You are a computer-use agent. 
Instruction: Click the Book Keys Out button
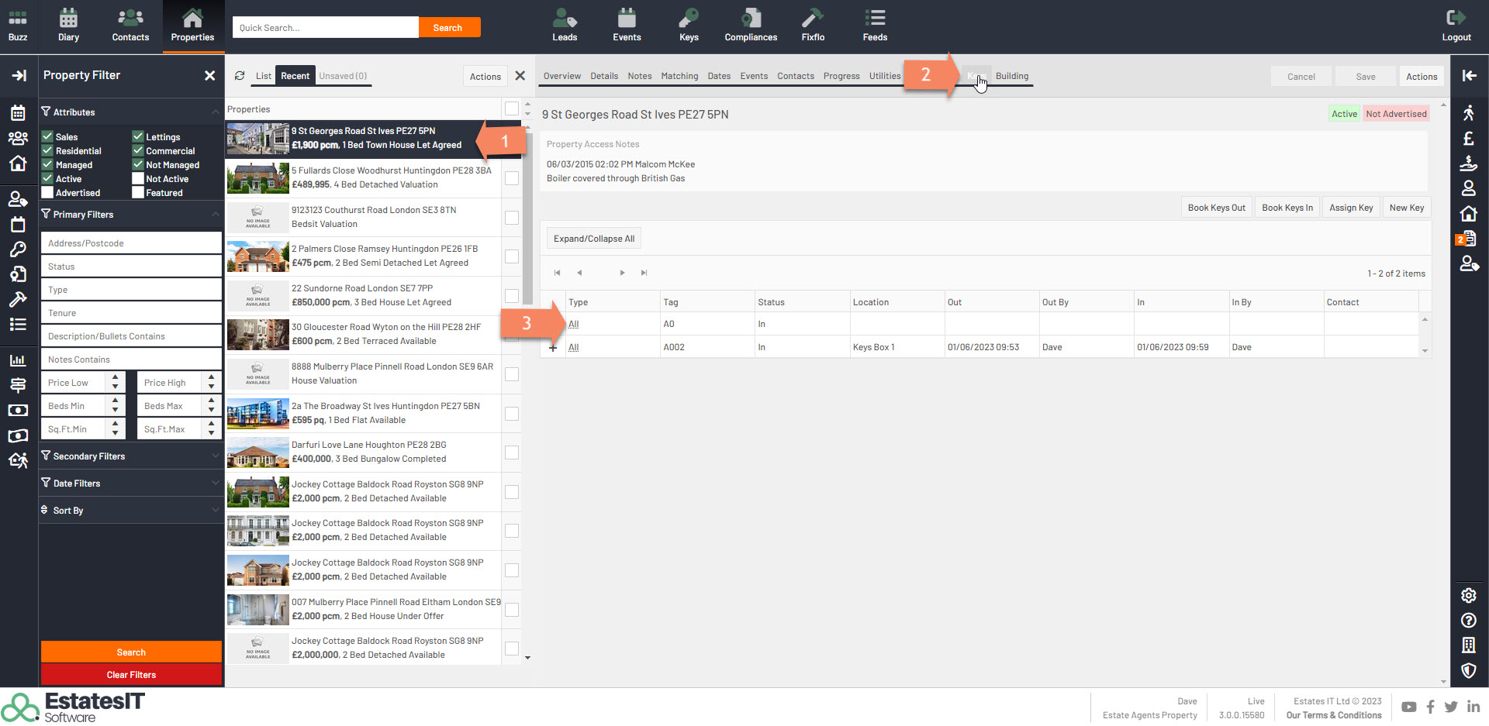coord(1216,208)
